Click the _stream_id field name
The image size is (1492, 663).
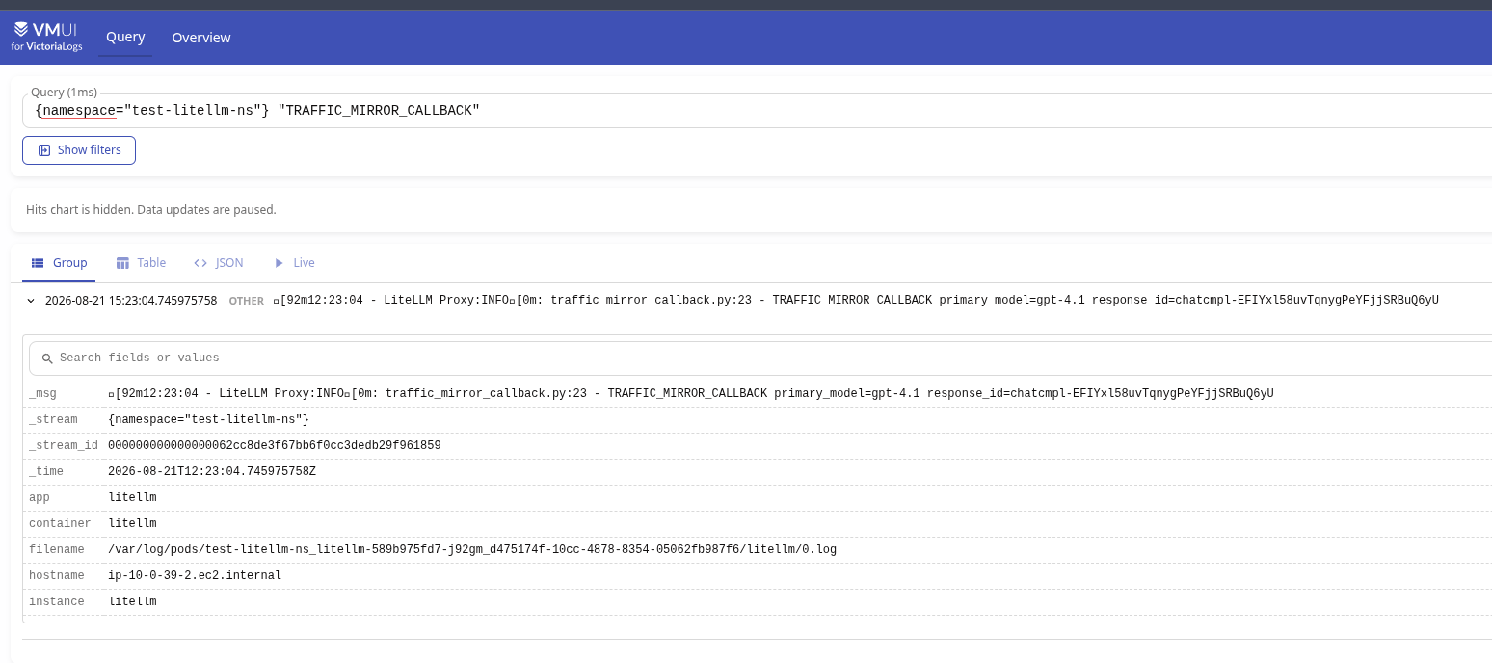(64, 445)
